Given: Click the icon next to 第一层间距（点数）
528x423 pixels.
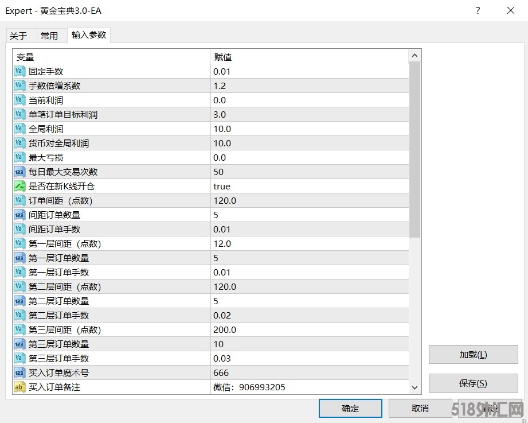Looking at the screenshot, I should (x=19, y=244).
